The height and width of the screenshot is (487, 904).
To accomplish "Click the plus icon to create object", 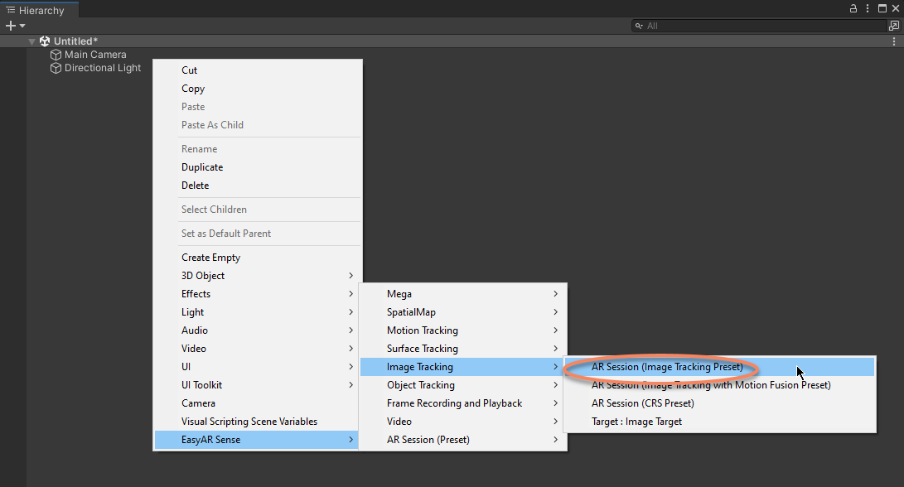I will 10,26.
